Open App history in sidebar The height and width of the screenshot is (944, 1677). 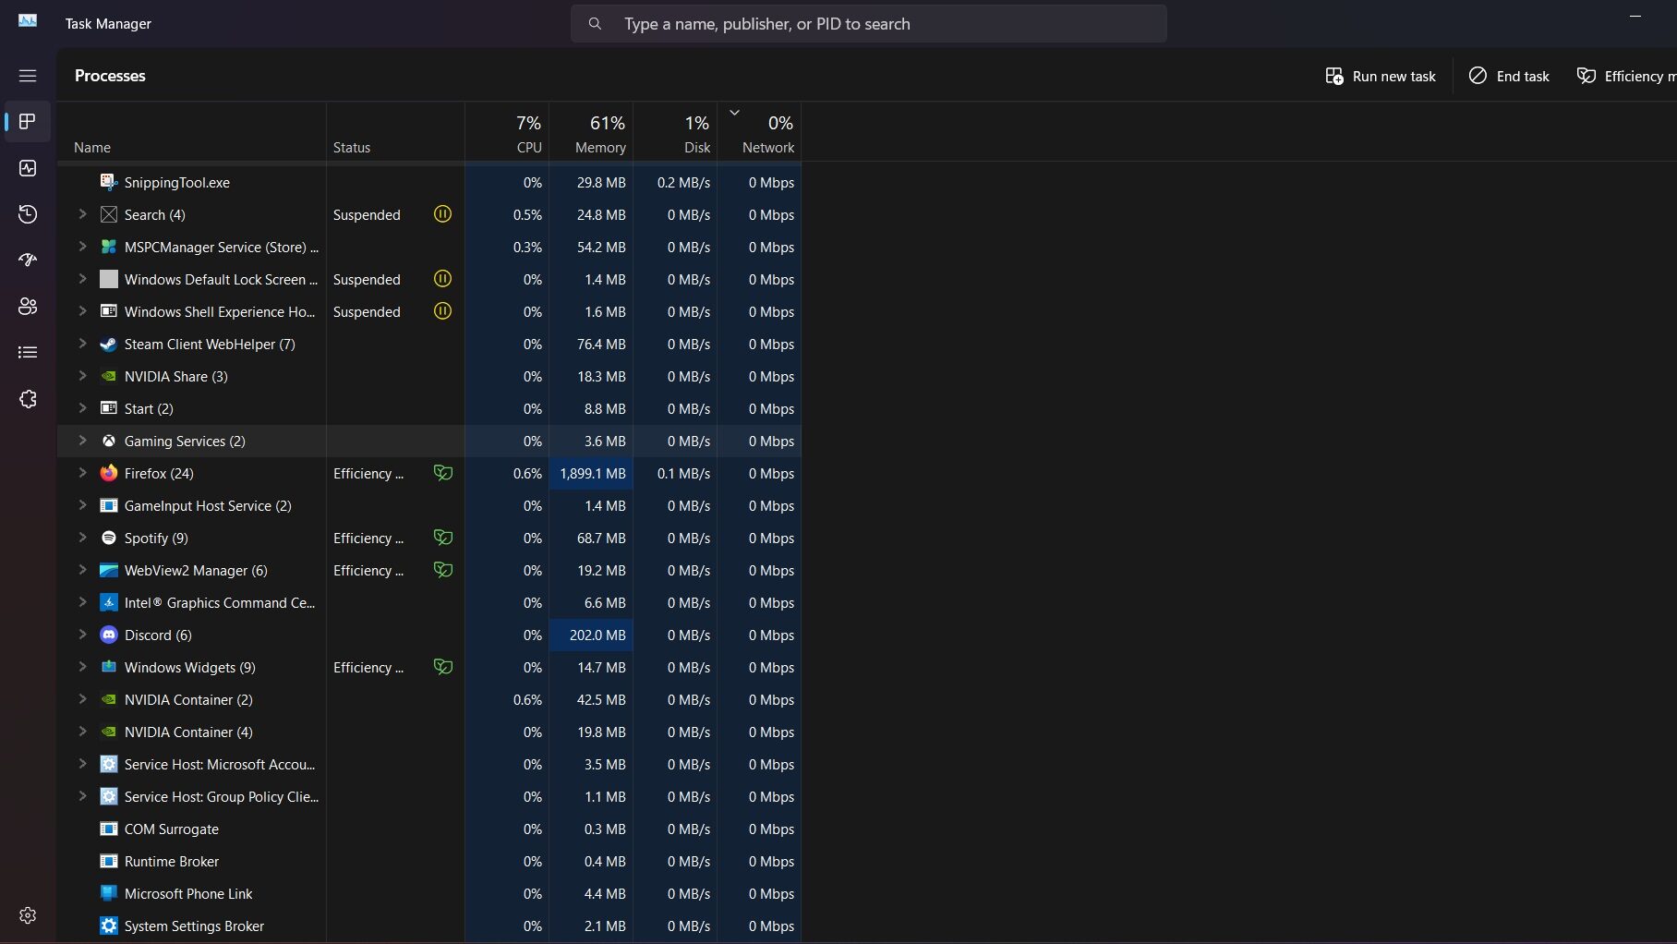click(28, 214)
